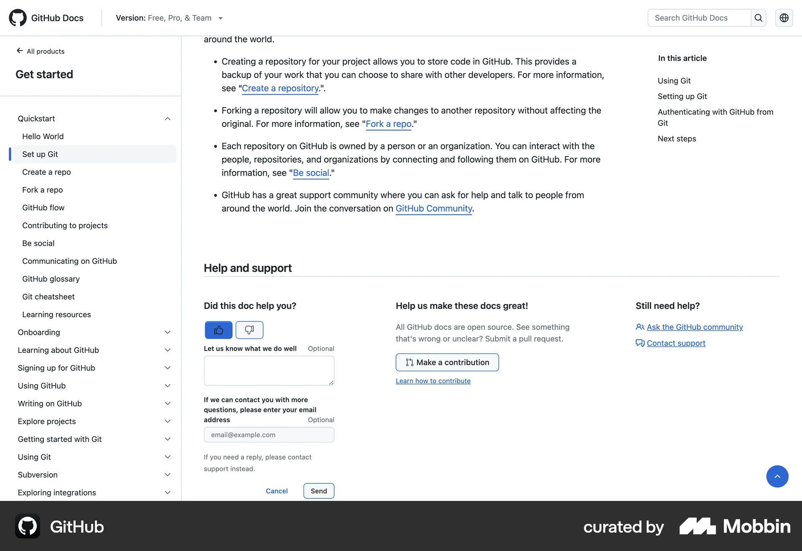Click the GitHub Docs logo
Viewport: 802px width, 551px height.
pyautogui.click(x=46, y=18)
